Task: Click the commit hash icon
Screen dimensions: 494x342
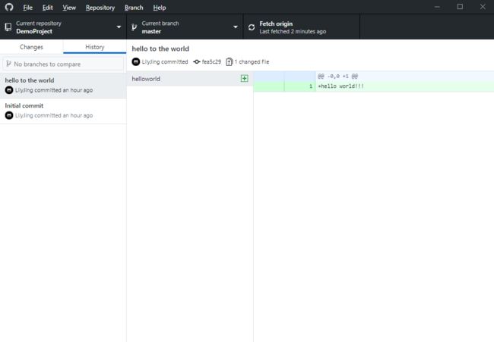Action: (197, 62)
